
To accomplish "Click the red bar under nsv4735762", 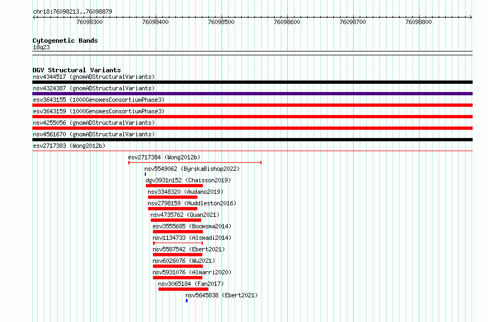I will 176,220.
